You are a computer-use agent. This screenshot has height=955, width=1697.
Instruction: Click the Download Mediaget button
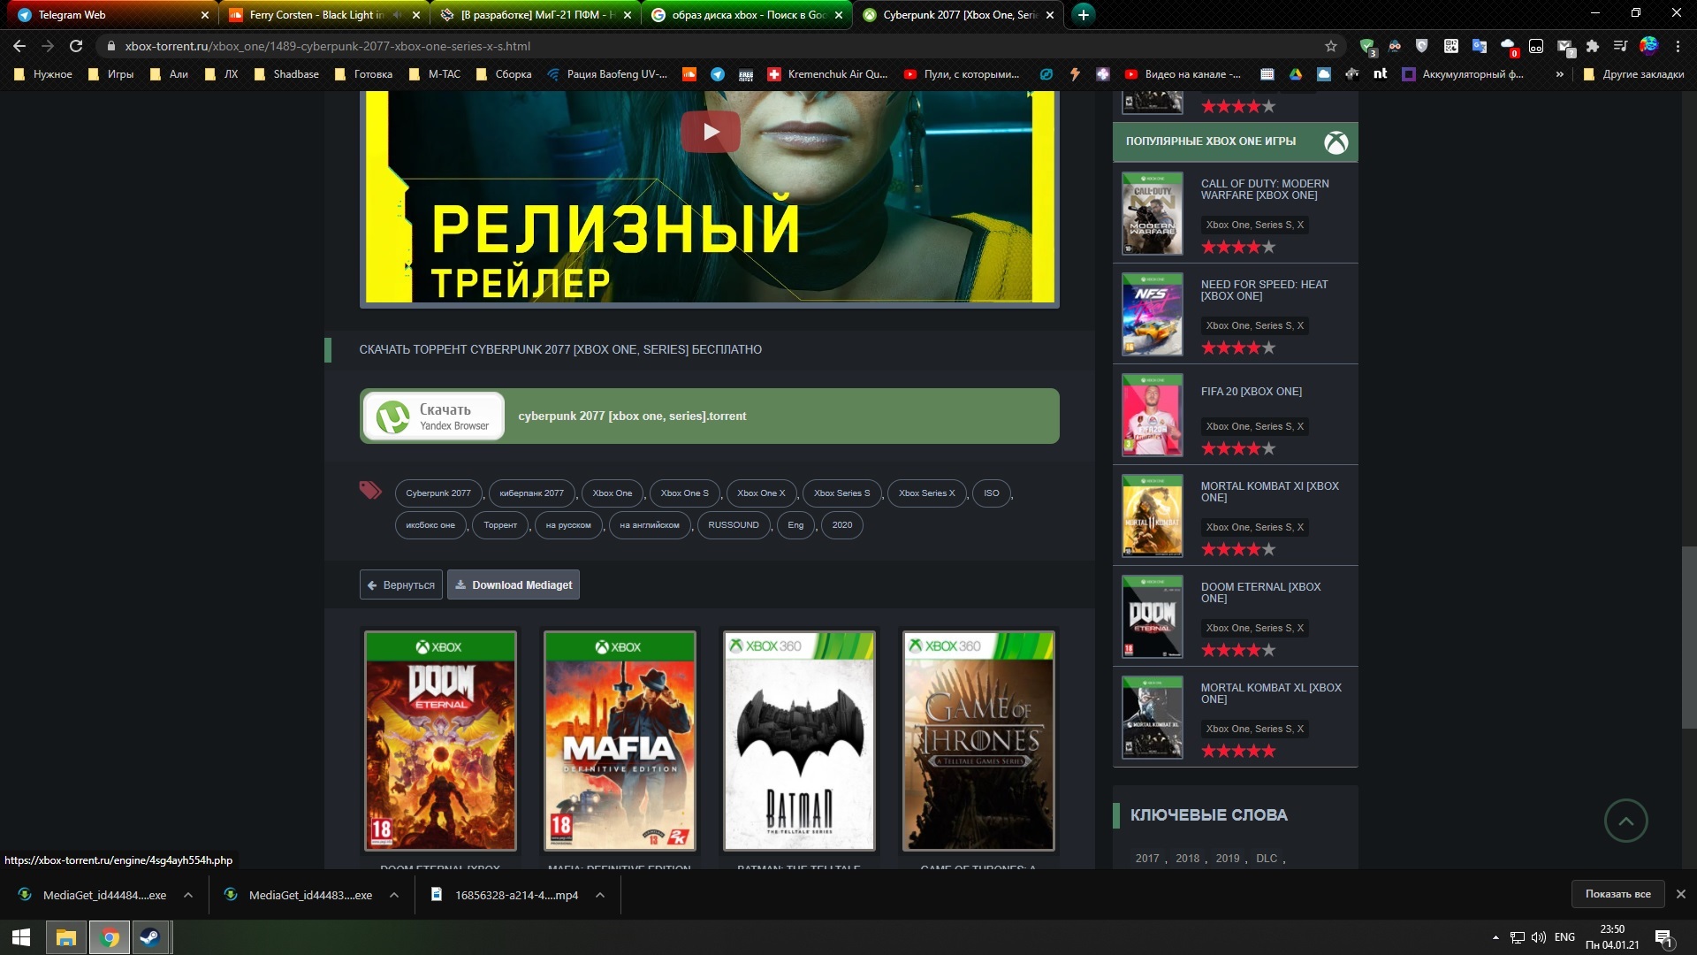click(514, 584)
